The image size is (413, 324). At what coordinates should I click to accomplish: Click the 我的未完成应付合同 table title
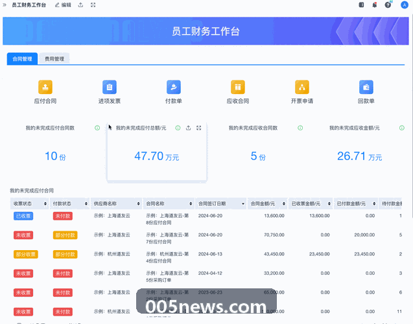32,191
